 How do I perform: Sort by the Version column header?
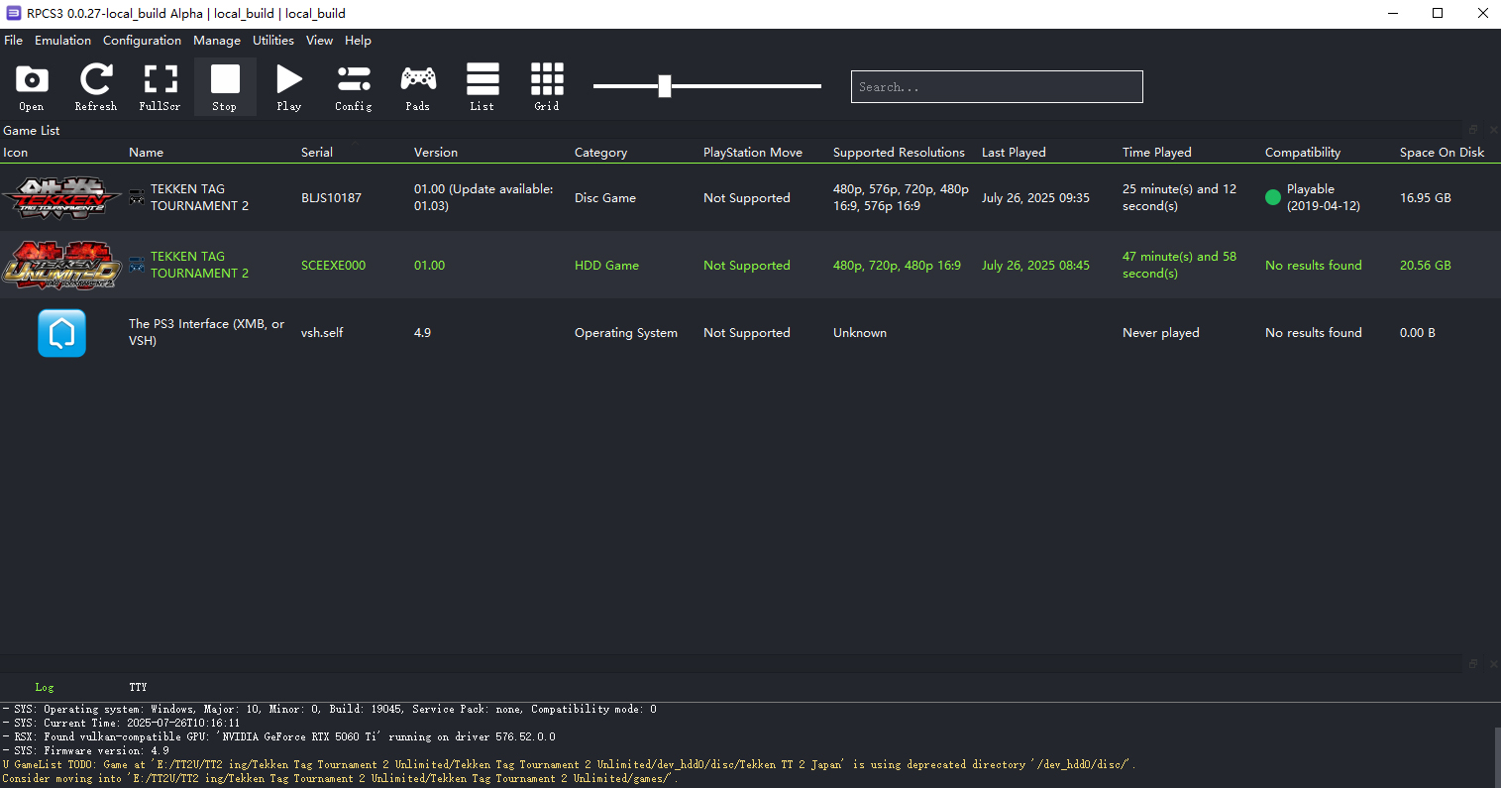pos(436,152)
